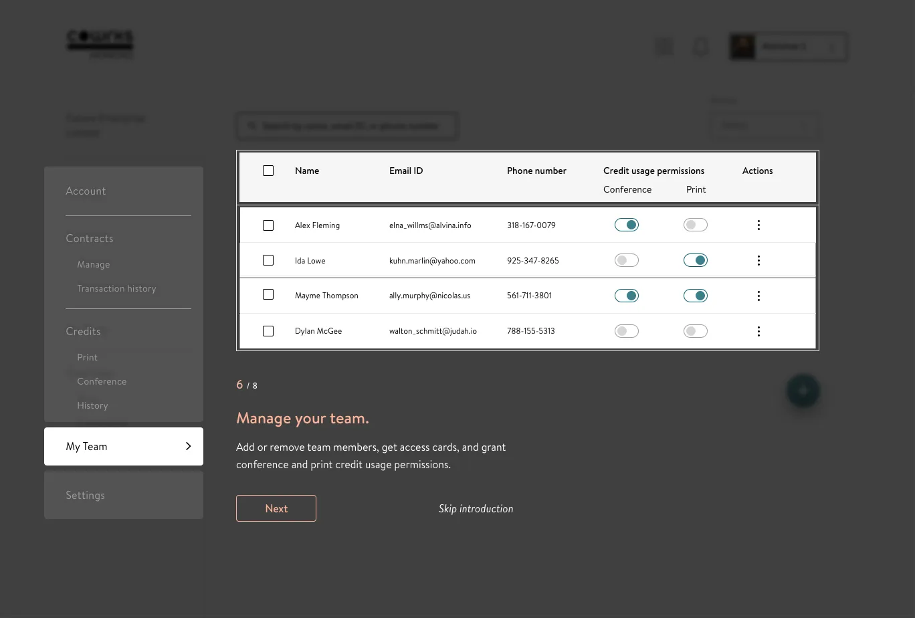Click the floating add member plus button

coord(803,391)
